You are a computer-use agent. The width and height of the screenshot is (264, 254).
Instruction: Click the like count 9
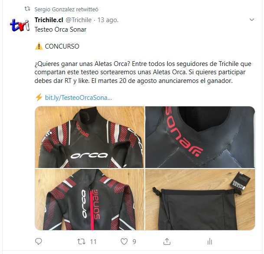134,242
